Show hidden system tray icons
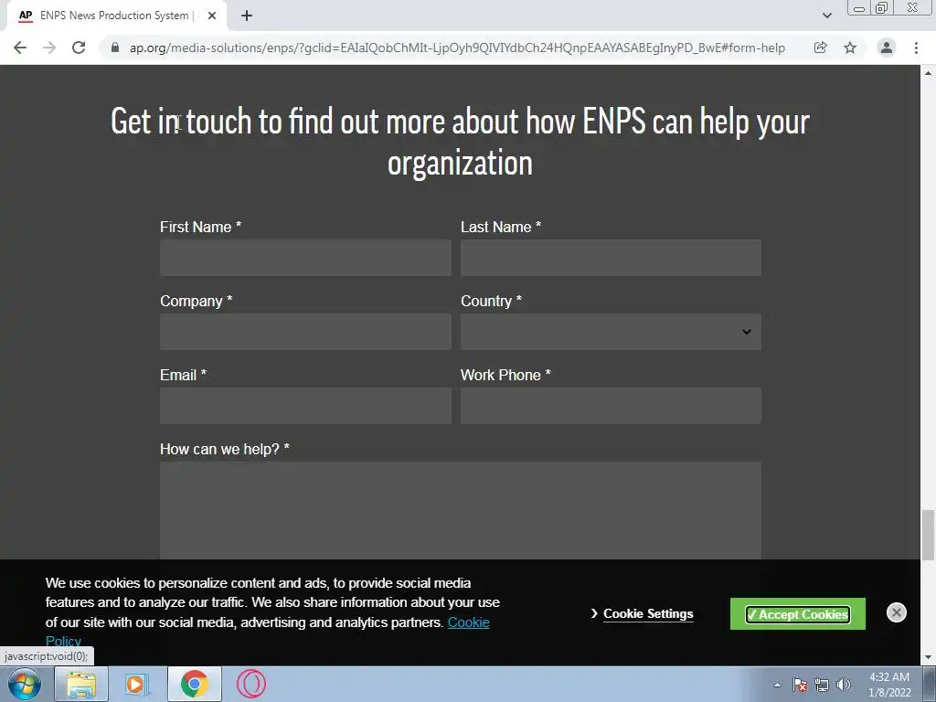The width and height of the screenshot is (936, 702). (777, 685)
